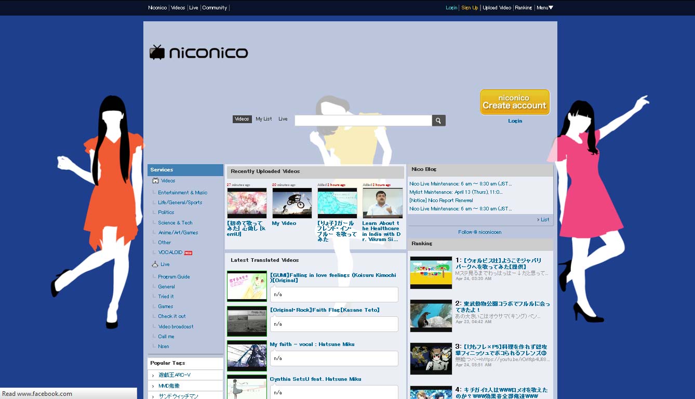The width and height of the screenshot is (695, 399).
Task: Open Entertainment & Music category
Action: tap(183, 193)
